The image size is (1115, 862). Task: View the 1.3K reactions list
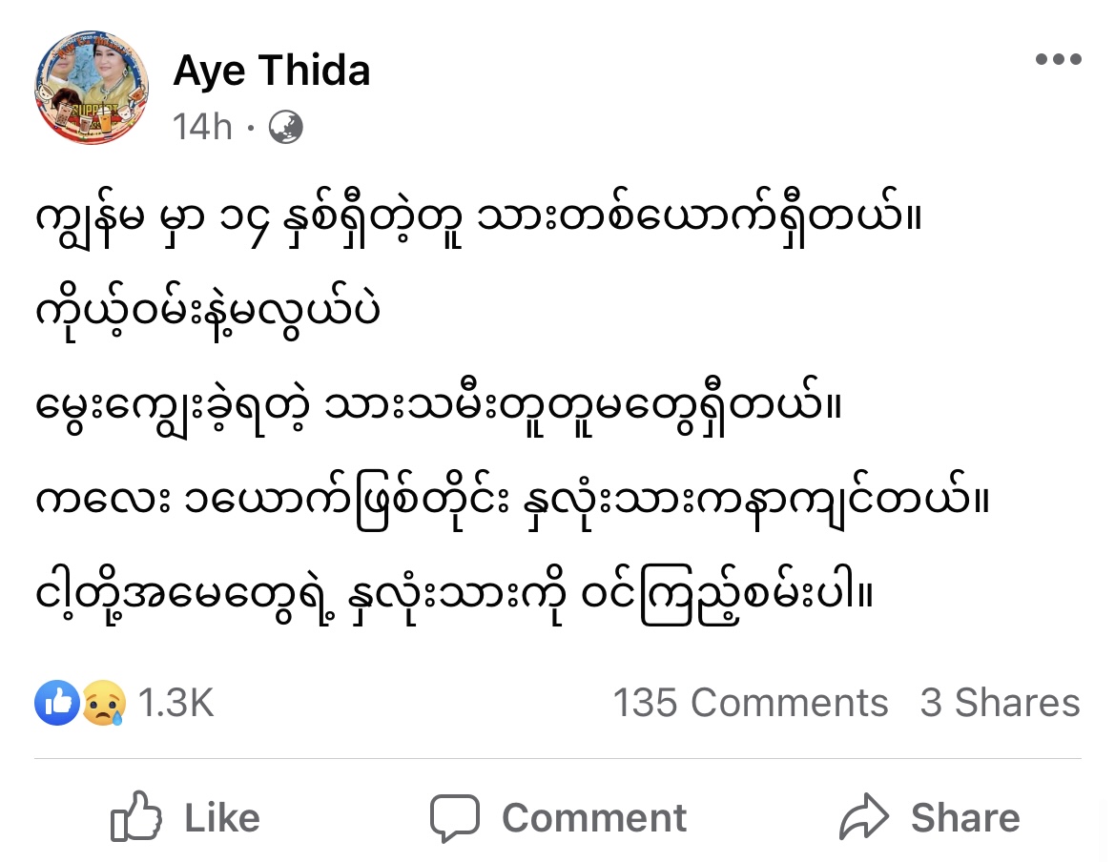pyautogui.click(x=176, y=704)
